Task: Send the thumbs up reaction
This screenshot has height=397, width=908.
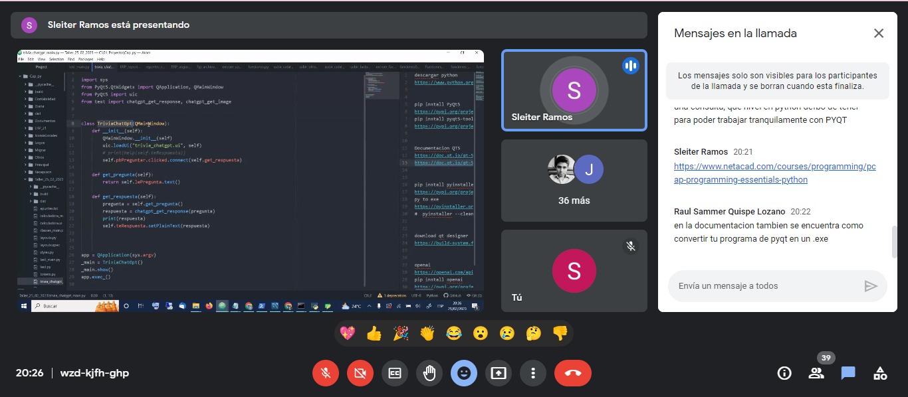Action: pyautogui.click(x=374, y=333)
